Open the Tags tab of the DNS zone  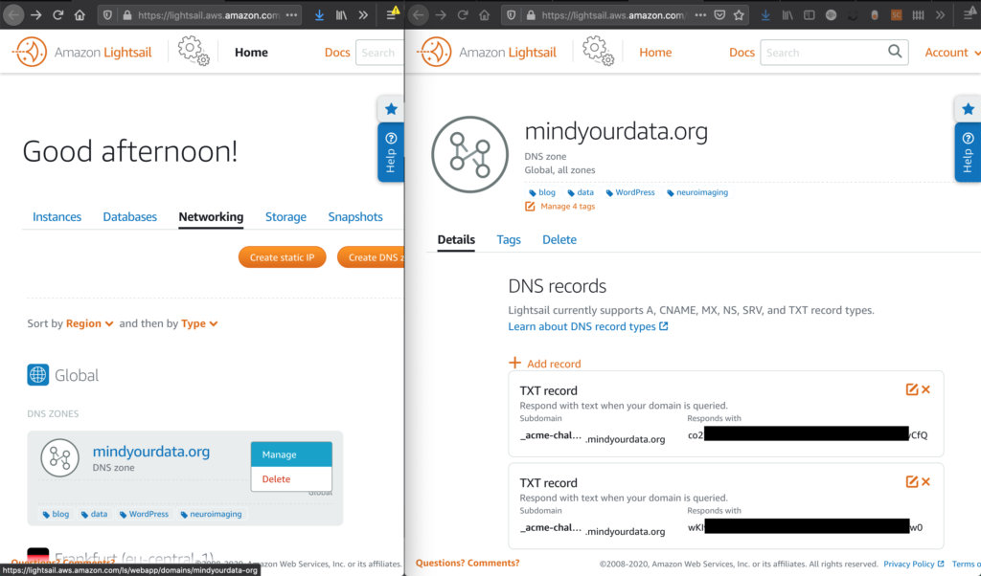point(509,240)
